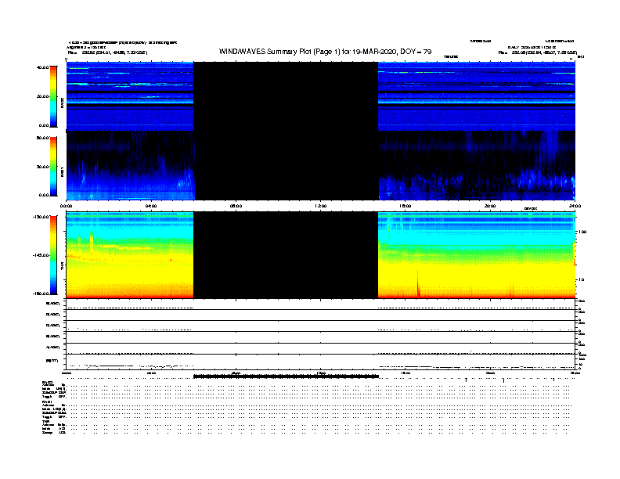620x479 pixels.
Task: Click the 60.00 tick on the RAD1 colorbar
Action: 42,138
